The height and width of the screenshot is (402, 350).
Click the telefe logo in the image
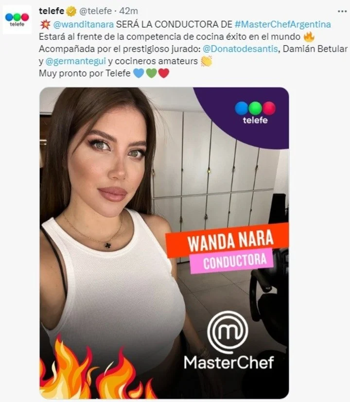coord(255,113)
